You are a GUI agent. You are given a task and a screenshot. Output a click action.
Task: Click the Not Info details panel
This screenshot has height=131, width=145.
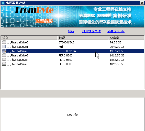pos(73,114)
